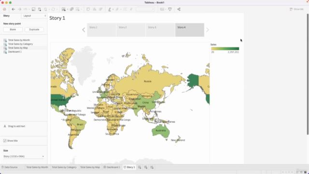This screenshot has width=309, height=174.
Task: Select the Story 1 navigator caption box
Action: click(101, 30)
